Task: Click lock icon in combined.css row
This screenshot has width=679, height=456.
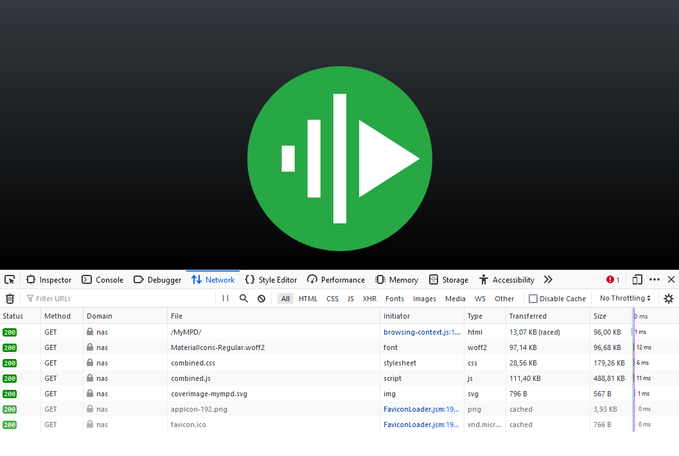Action: (x=90, y=362)
